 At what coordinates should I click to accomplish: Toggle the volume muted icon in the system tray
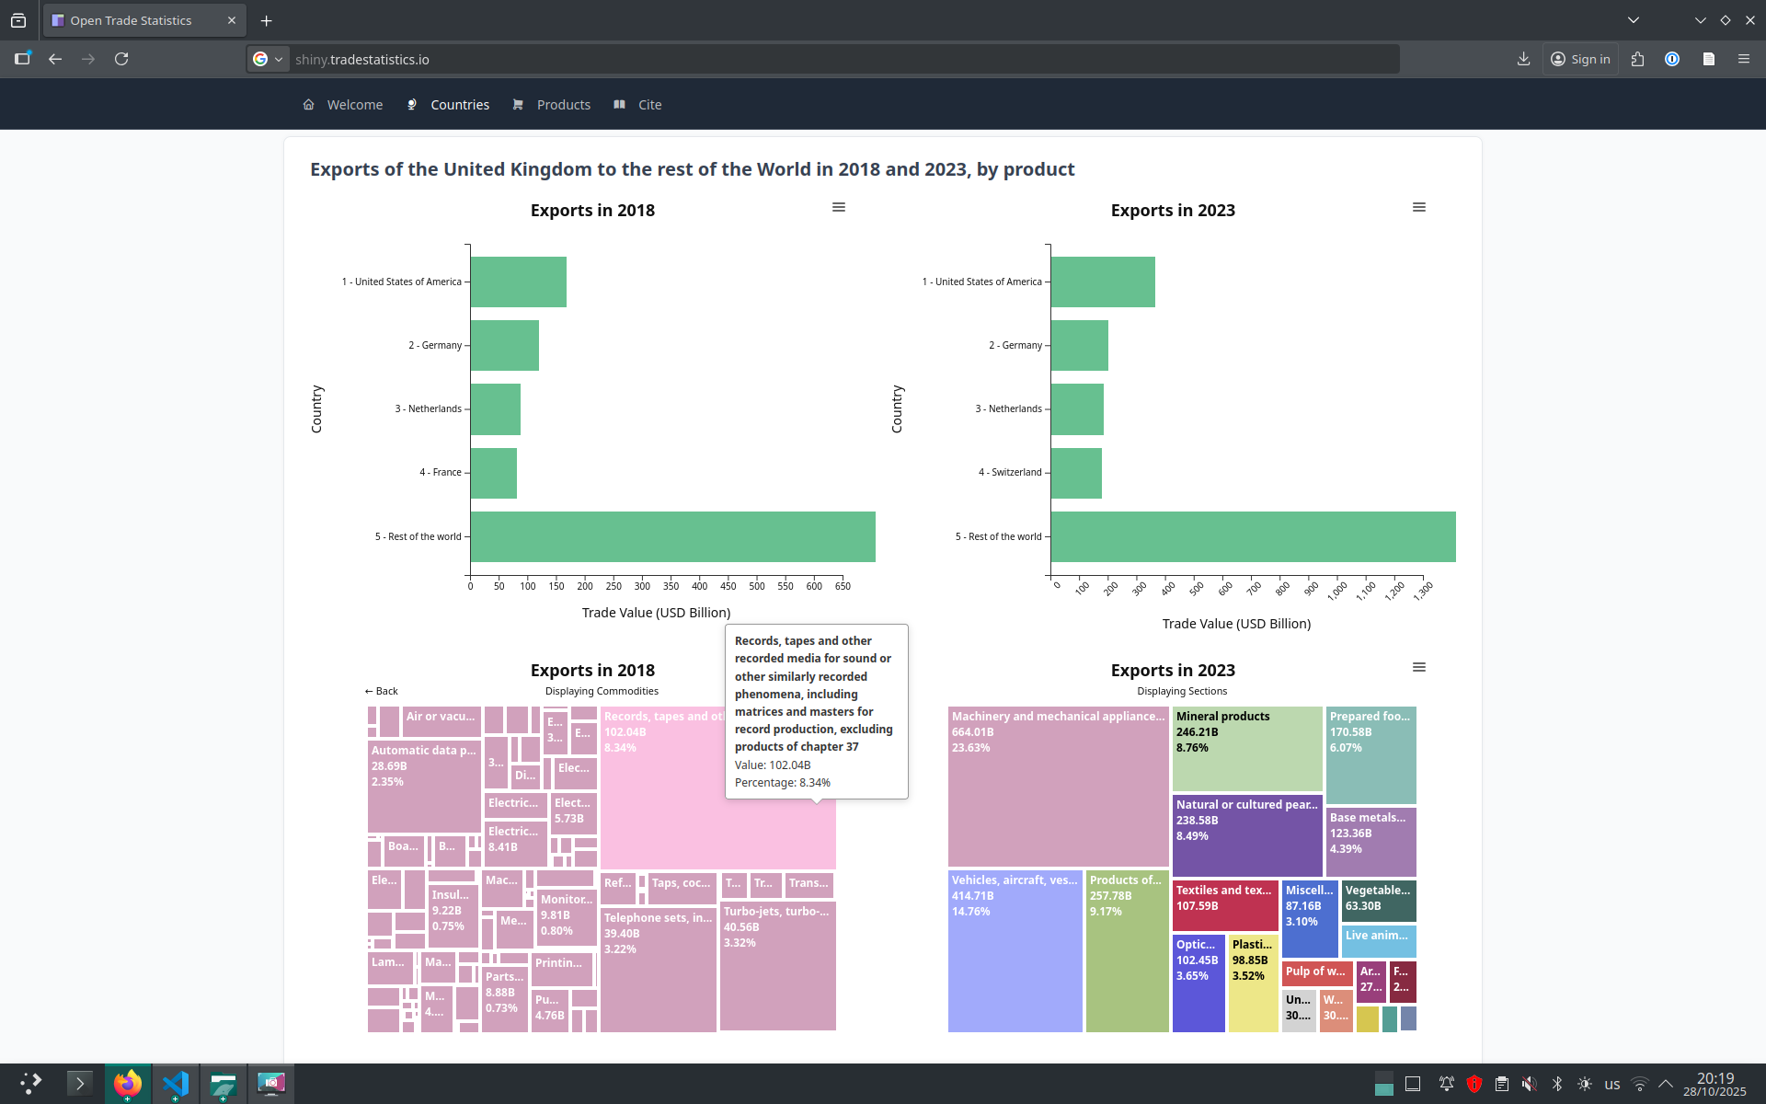coord(1529,1084)
